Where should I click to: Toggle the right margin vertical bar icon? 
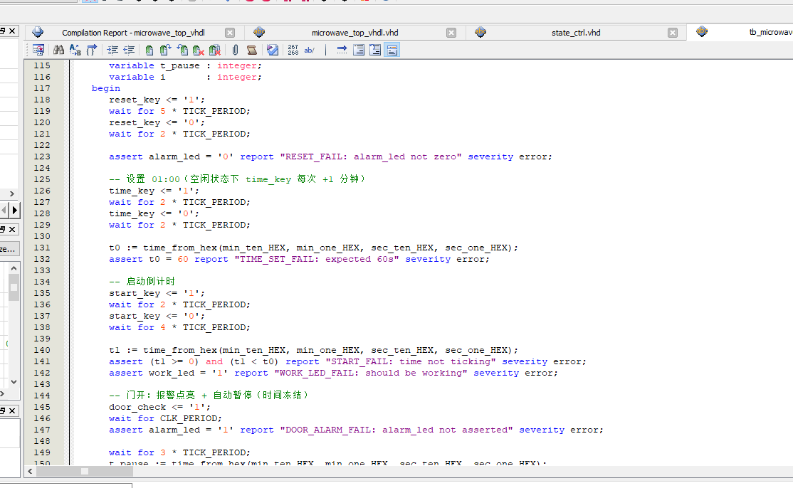(325, 50)
